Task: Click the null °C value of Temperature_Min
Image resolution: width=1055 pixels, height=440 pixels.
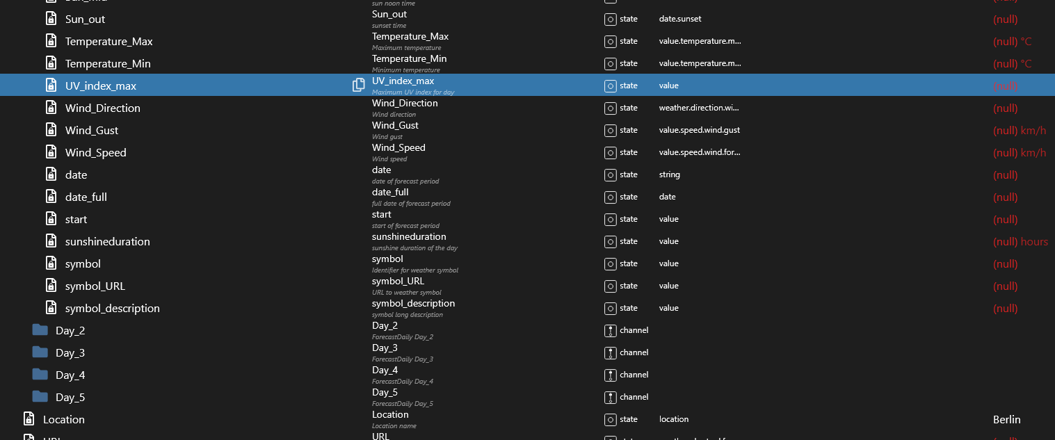Action: [1012, 63]
